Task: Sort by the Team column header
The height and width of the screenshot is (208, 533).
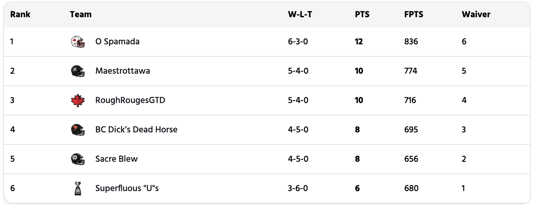Action: coord(81,14)
